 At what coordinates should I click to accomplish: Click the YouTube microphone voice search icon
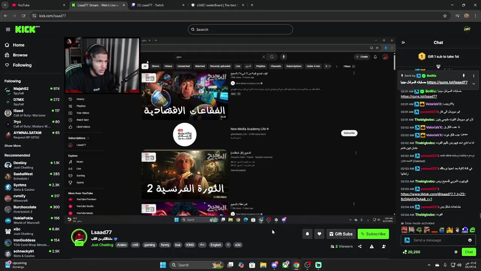point(284,57)
